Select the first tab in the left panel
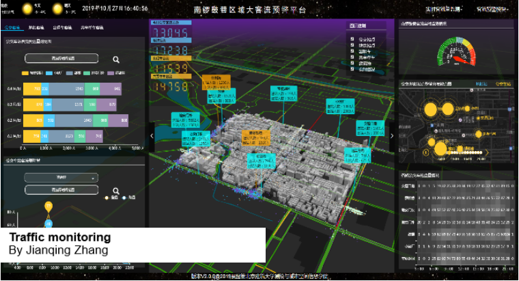 (x=13, y=28)
